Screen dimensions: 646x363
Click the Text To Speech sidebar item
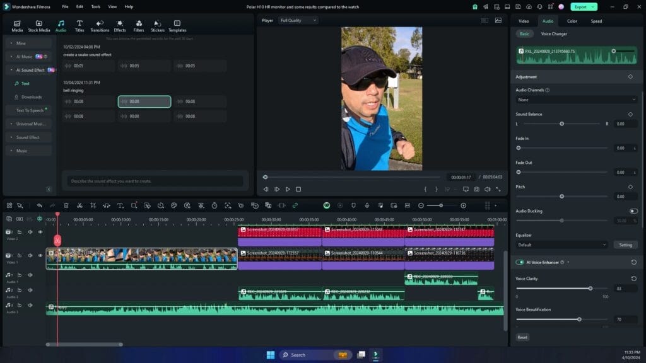tap(30, 110)
